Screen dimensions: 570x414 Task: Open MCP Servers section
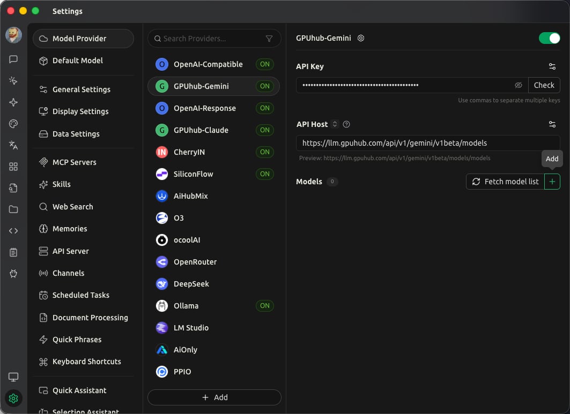pyautogui.click(x=83, y=162)
